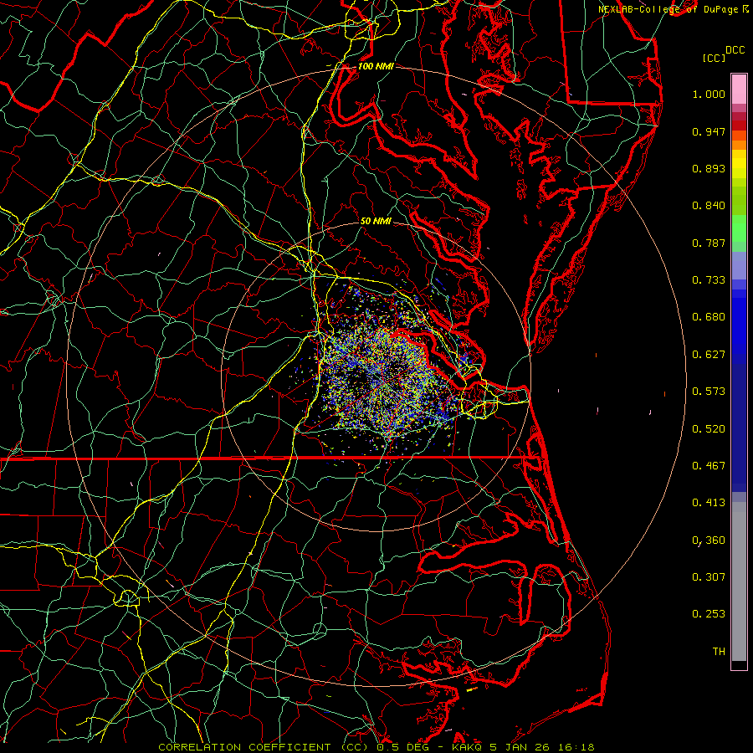Select the DCC product label
Image resolution: width=753 pixels, height=753 pixels.
click(x=735, y=50)
